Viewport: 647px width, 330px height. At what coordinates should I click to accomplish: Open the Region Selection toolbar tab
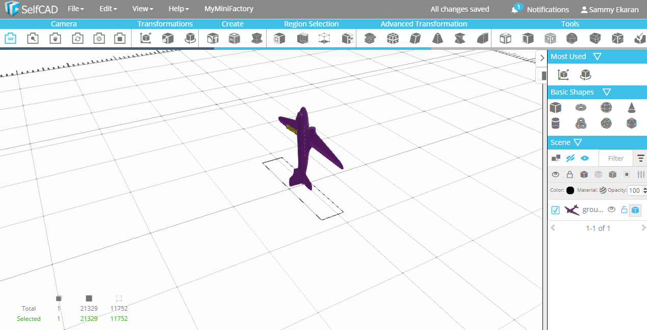pos(312,24)
